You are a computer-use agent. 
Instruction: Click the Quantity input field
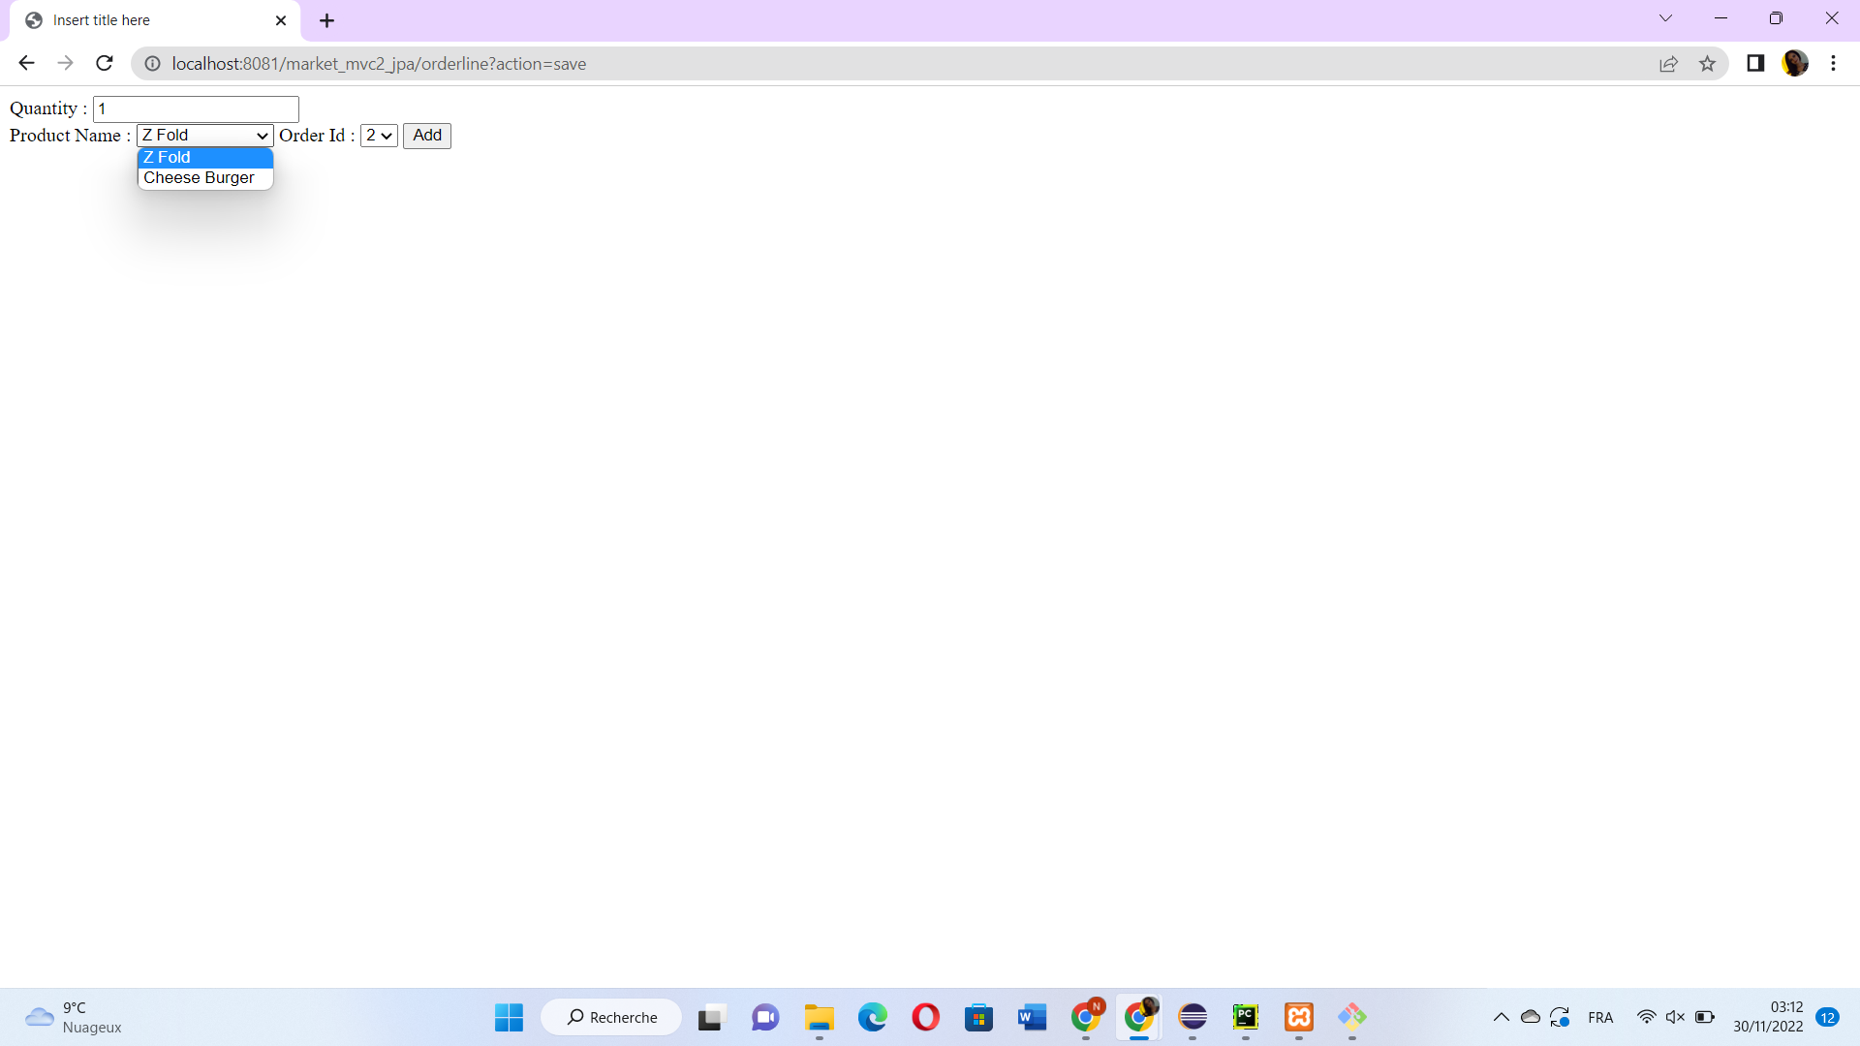pyautogui.click(x=196, y=108)
